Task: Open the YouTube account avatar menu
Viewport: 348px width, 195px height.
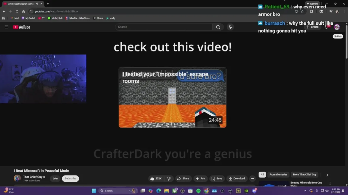Action: [x=337, y=27]
